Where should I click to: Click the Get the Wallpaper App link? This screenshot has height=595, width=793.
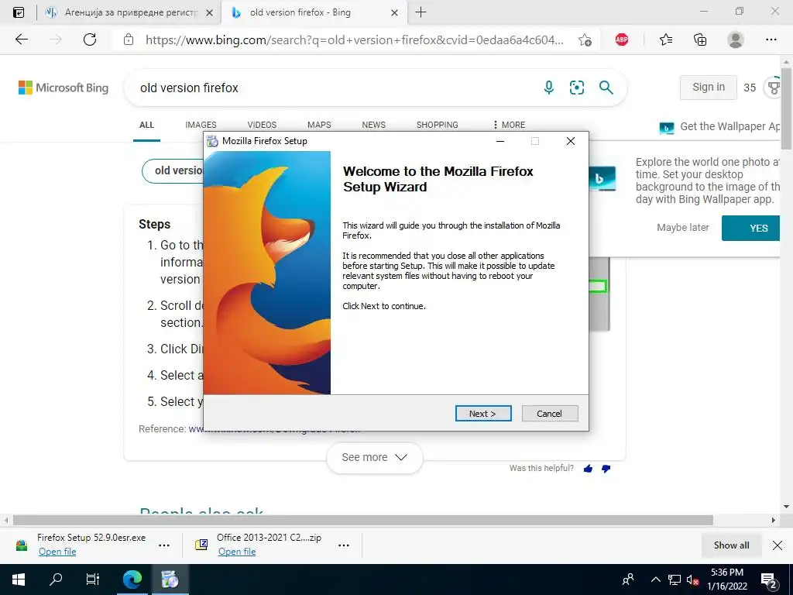719,126
